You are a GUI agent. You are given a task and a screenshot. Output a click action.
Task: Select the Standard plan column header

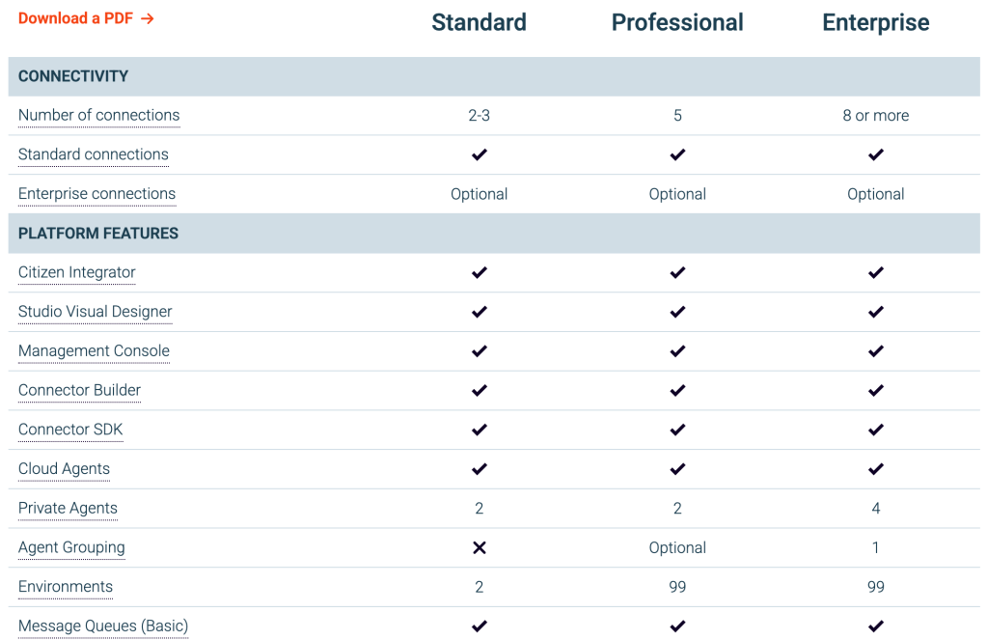tap(479, 23)
